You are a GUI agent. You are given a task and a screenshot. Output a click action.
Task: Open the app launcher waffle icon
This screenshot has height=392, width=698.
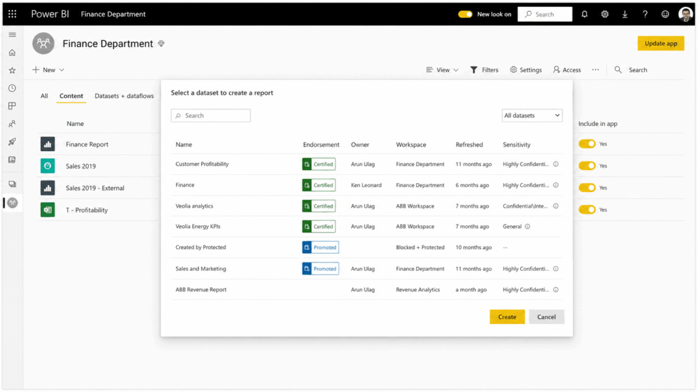(x=12, y=14)
